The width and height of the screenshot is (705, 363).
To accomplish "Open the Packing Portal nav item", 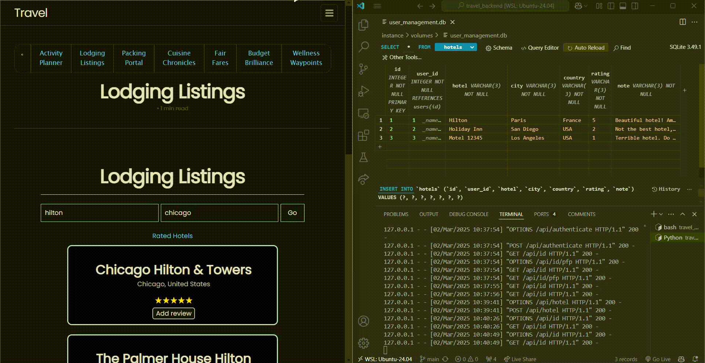I will coord(134,58).
